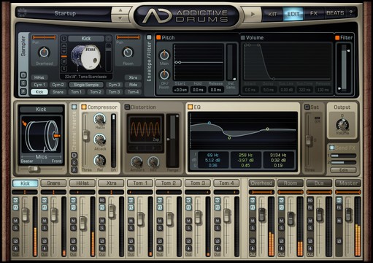
Task: Click the Distortion waveform display
Action: [145, 129]
